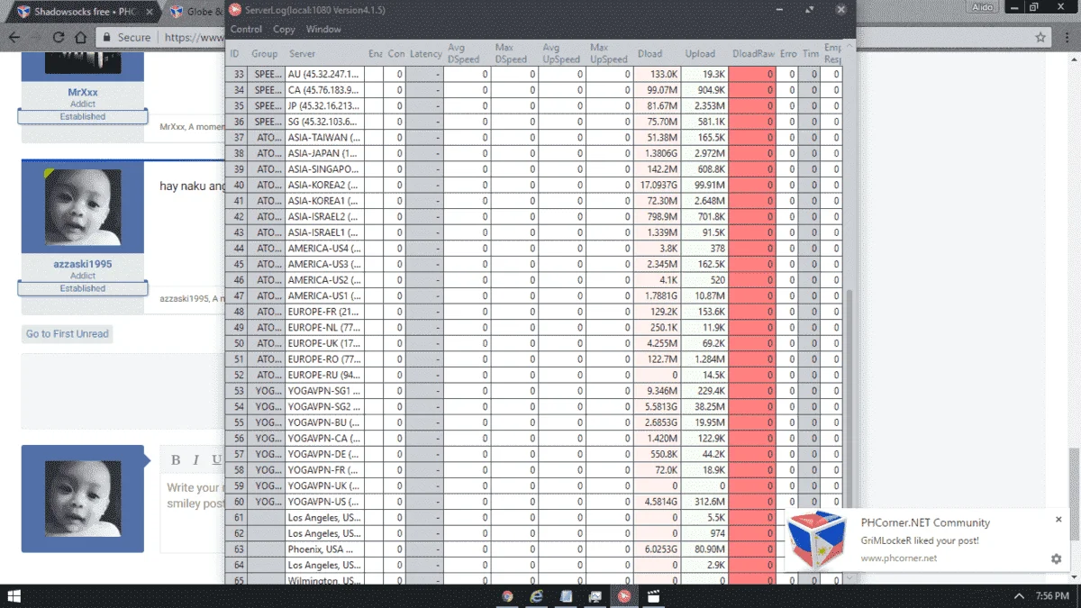Viewport: 1081px width, 608px height.
Task: Open Internet Explorer from the taskbar
Action: click(x=536, y=596)
